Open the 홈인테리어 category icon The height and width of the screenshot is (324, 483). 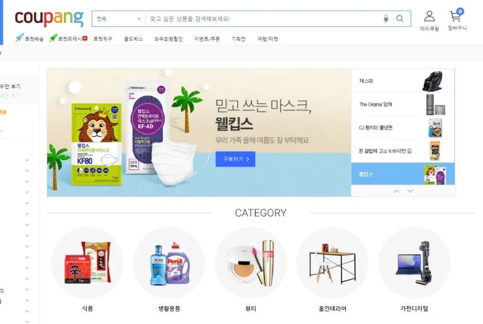(x=332, y=263)
